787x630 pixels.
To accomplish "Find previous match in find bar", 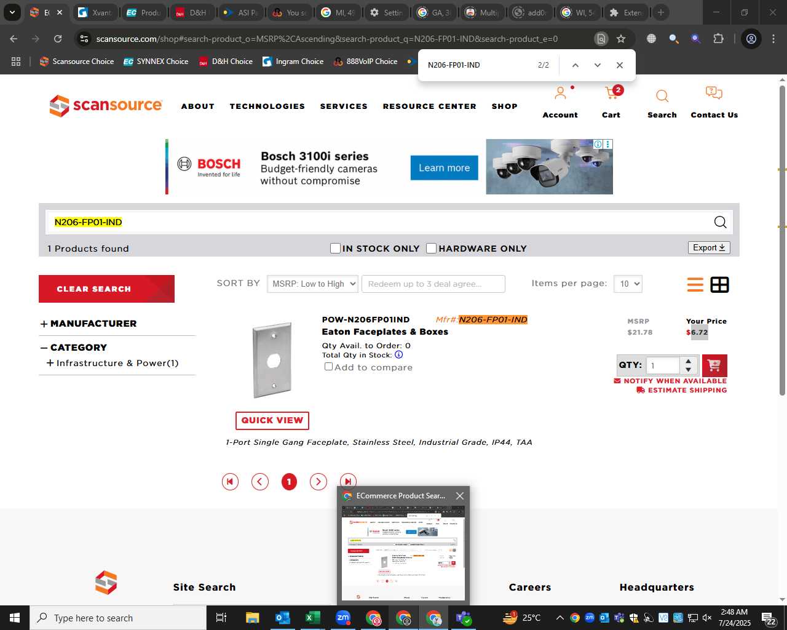I will pos(575,65).
